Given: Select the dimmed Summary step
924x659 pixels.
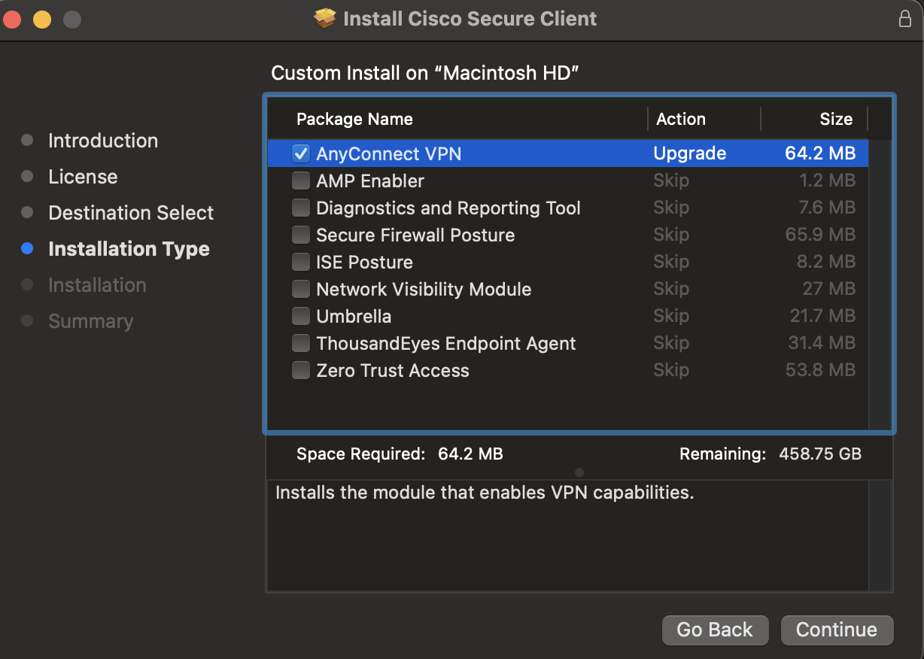Looking at the screenshot, I should tap(90, 321).
